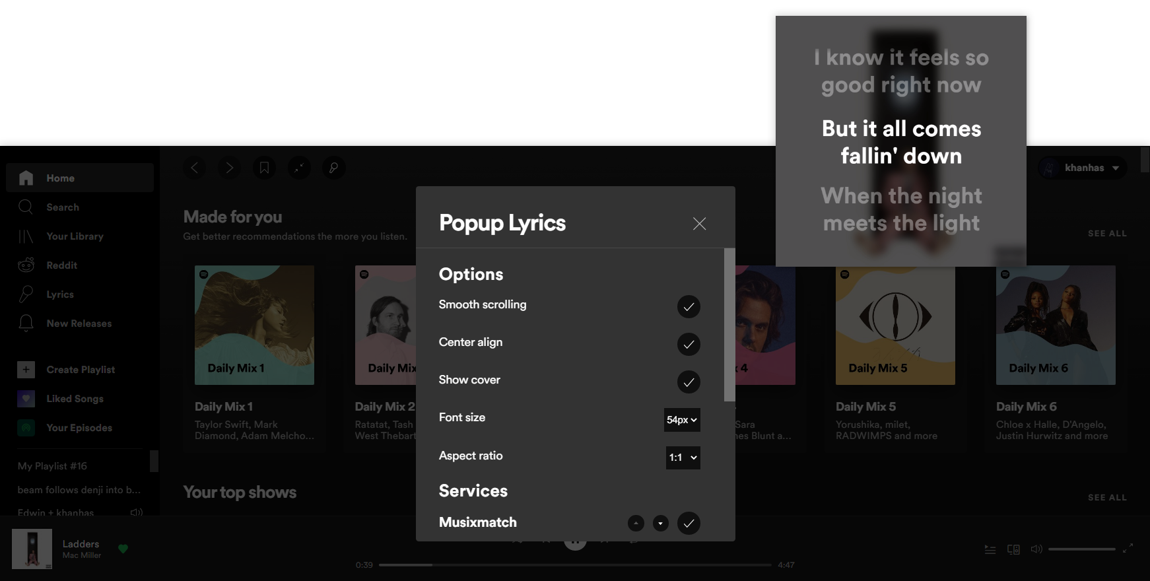Viewport: 1150px width, 581px height.
Task: Click the Reddit icon in the sidebar
Action: pyautogui.click(x=26, y=265)
